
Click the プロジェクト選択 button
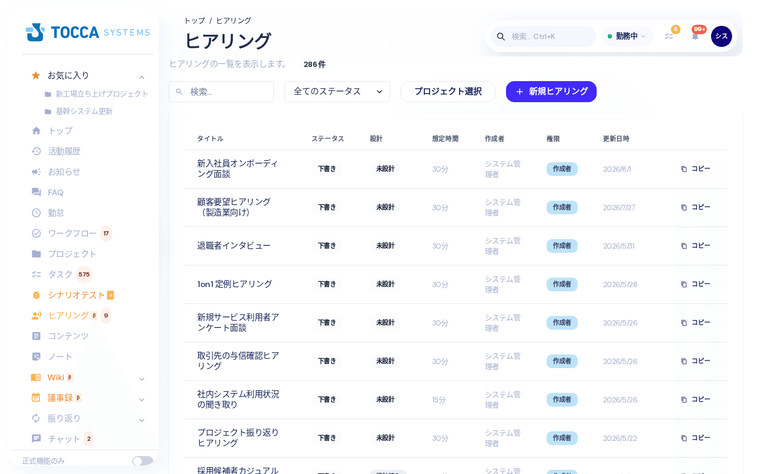[448, 92]
